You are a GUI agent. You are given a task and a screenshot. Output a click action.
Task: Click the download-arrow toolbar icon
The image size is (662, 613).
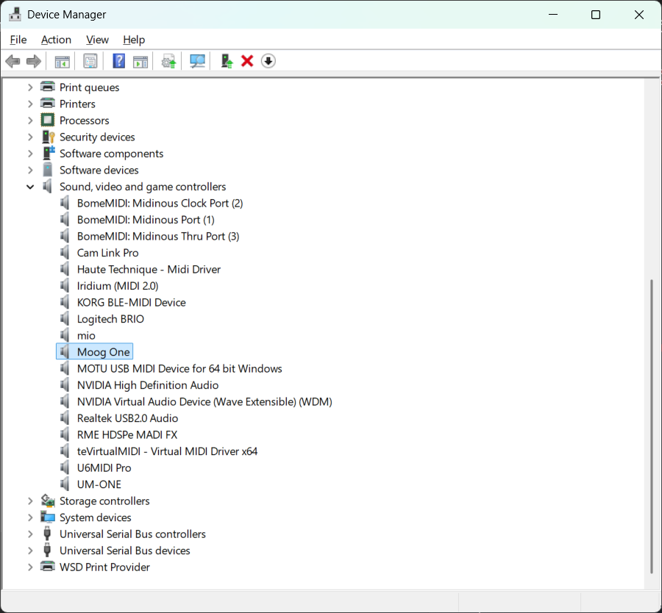[268, 61]
